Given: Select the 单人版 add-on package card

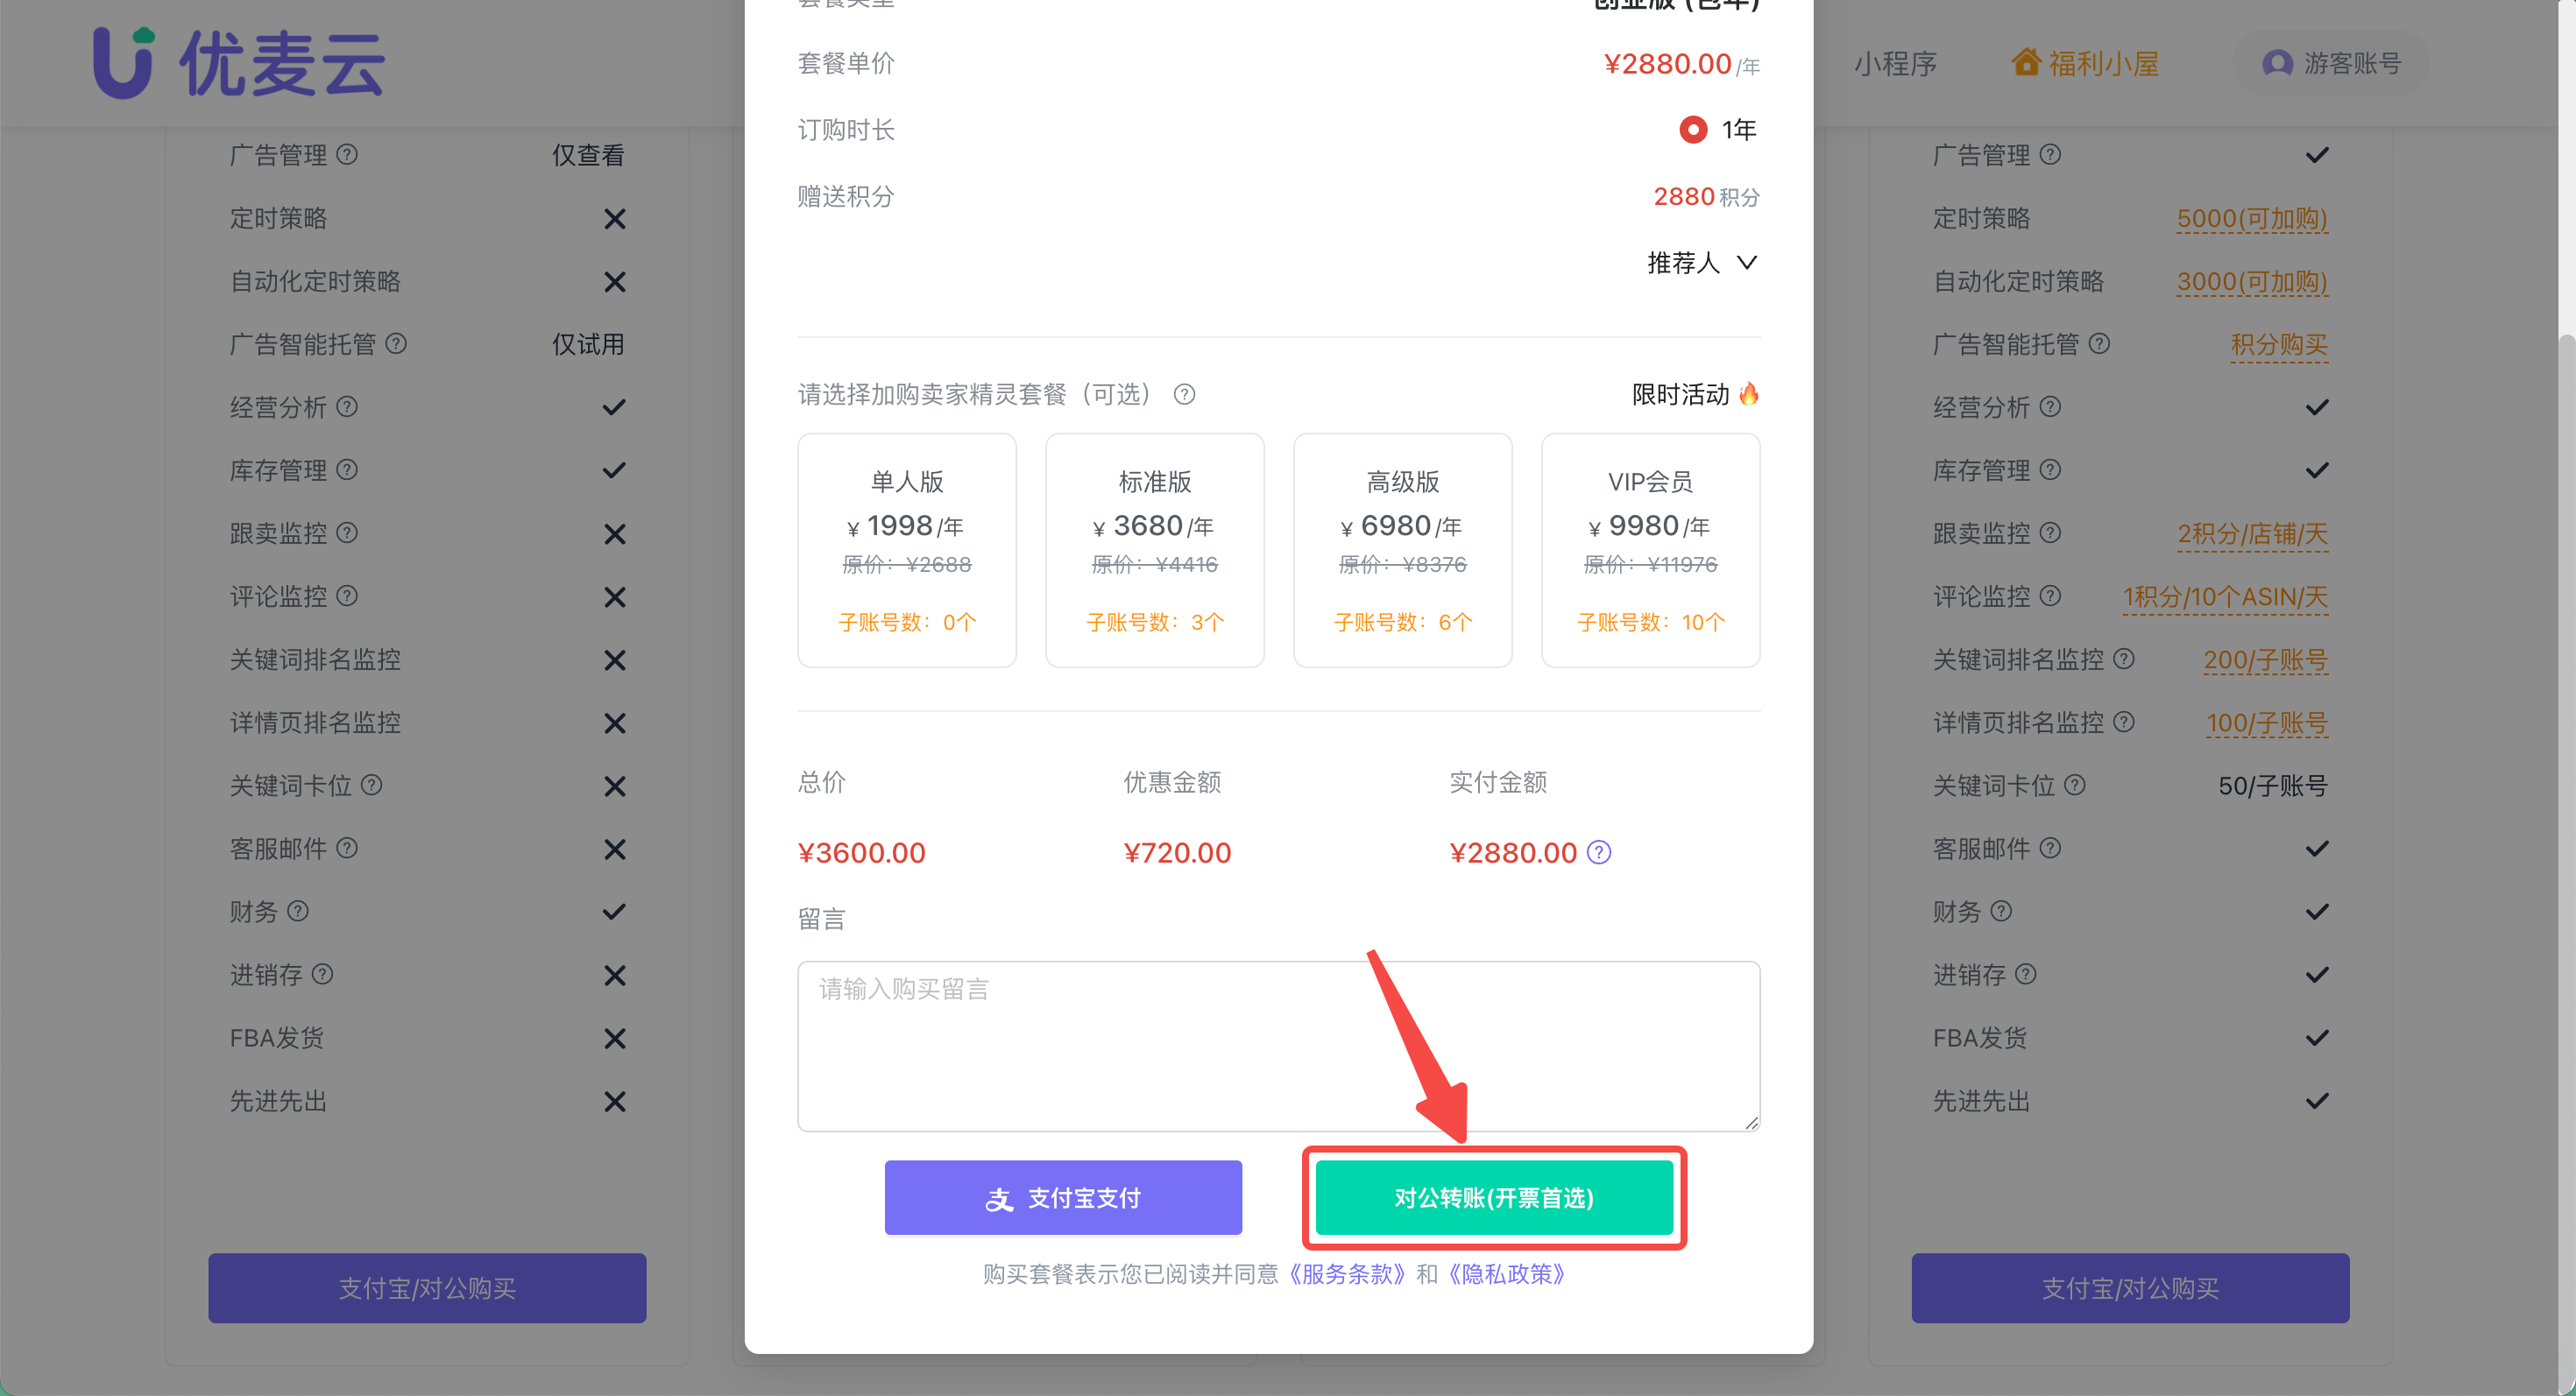Looking at the screenshot, I should click(906, 550).
